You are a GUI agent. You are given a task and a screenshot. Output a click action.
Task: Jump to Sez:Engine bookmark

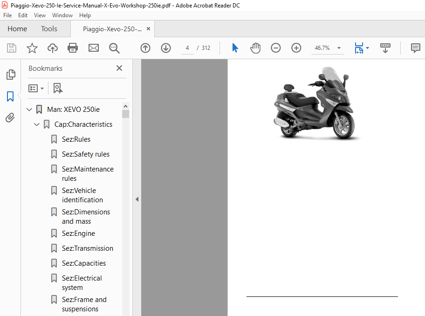click(x=78, y=234)
